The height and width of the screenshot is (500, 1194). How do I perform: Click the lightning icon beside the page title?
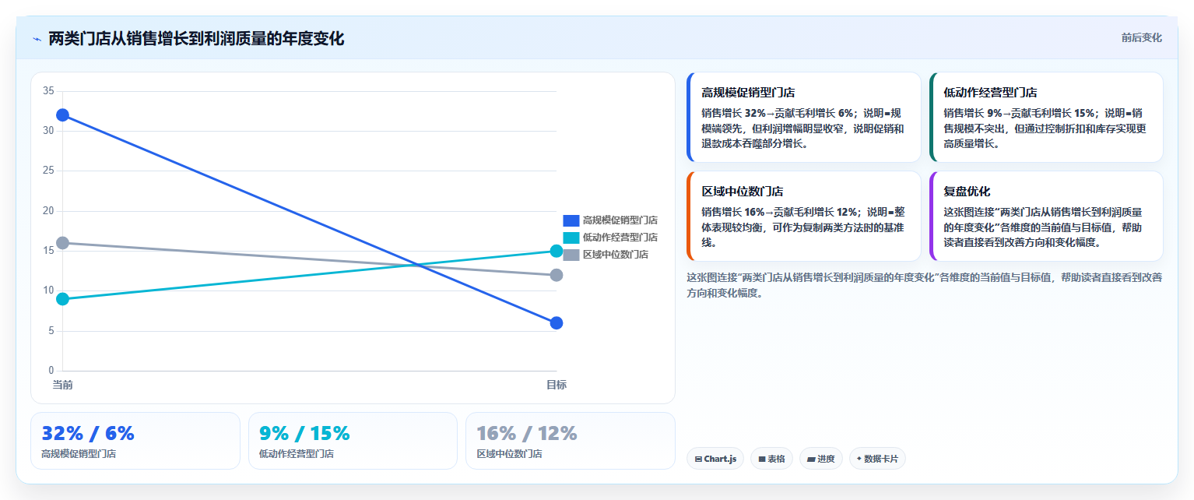[x=37, y=39]
